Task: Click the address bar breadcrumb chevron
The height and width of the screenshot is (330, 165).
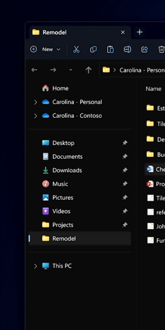Action: [114, 70]
